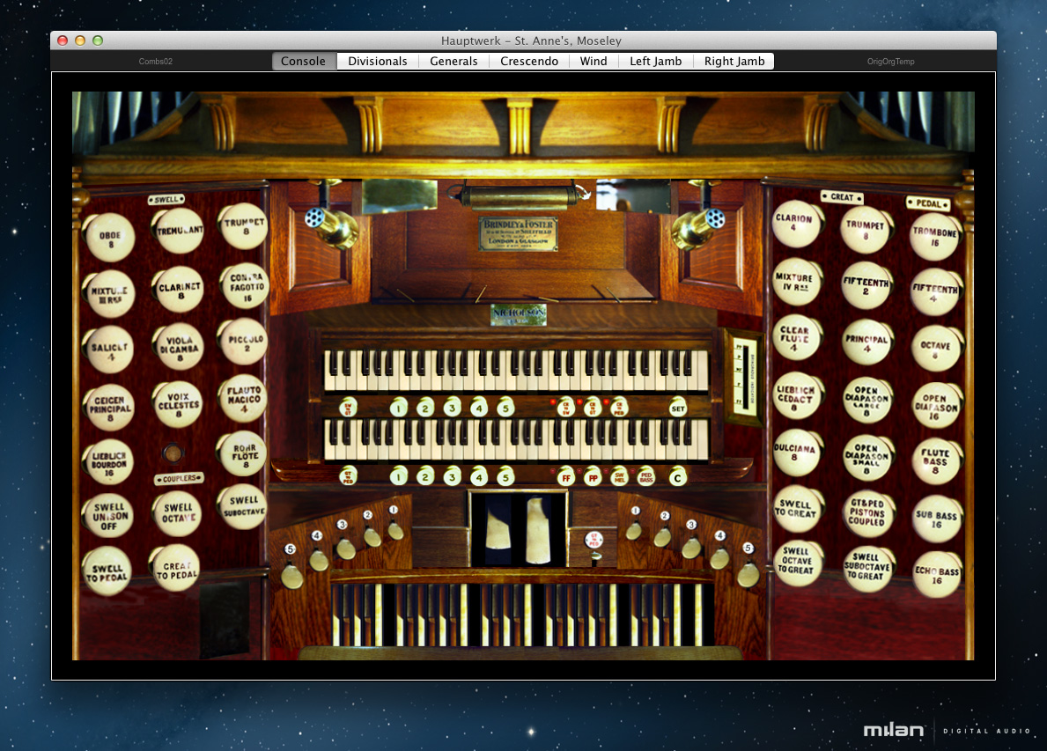Select piston 3 below the lower keyboard
The image size is (1047, 751).
click(452, 476)
